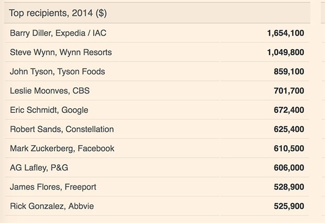This screenshot has height=223, width=325.
Task: Click the 859,100 figure
Action: 289,72
